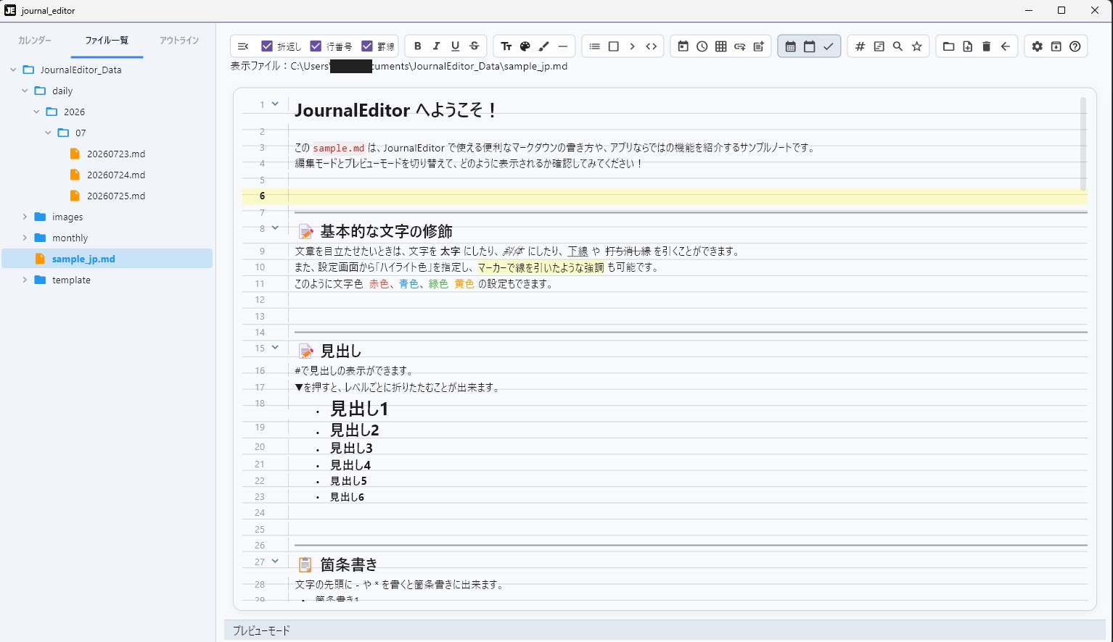Insert a link with the chain icon

pyautogui.click(x=740, y=46)
